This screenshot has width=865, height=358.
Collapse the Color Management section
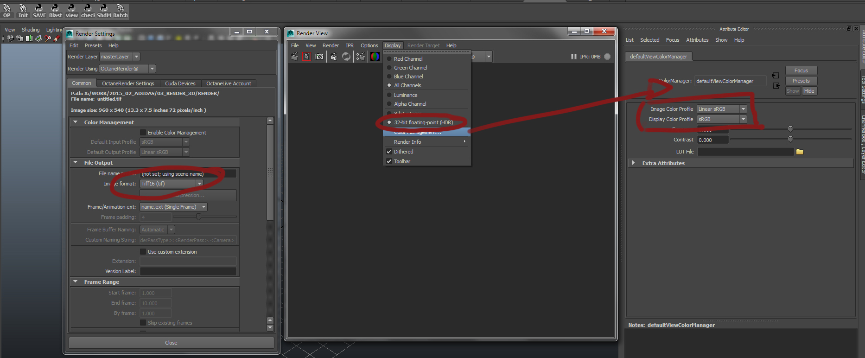pyautogui.click(x=75, y=122)
